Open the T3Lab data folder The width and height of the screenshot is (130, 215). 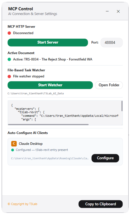click(109, 85)
